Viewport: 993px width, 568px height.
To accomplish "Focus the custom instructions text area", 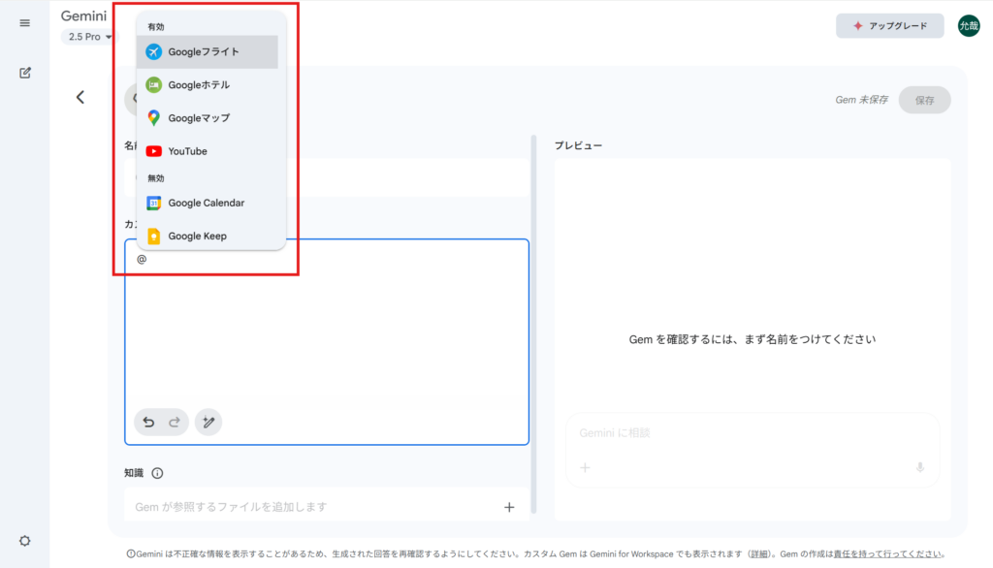I will click(x=327, y=342).
